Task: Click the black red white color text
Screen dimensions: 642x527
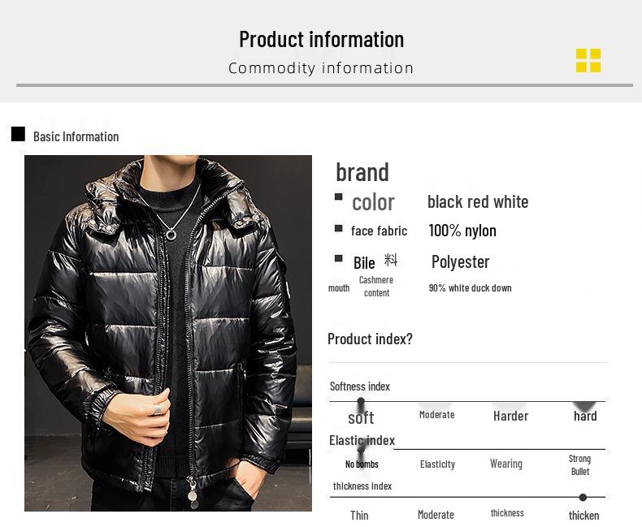Action: point(478,201)
